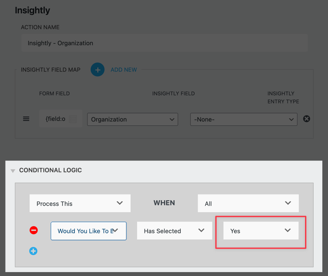Click the Action Name input field
The image size is (328, 276).
(x=164, y=43)
